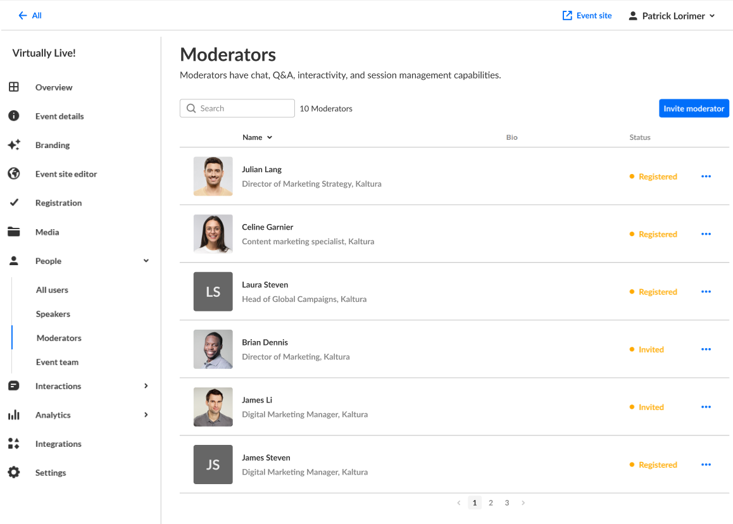The image size is (733, 524).
Task: Click the Analytics bar chart icon
Action: 13,415
